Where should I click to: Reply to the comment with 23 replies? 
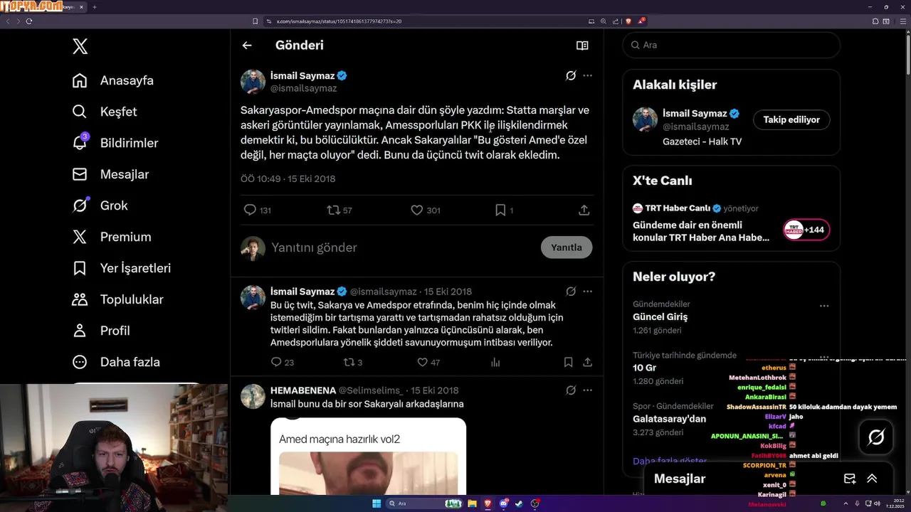283,363
